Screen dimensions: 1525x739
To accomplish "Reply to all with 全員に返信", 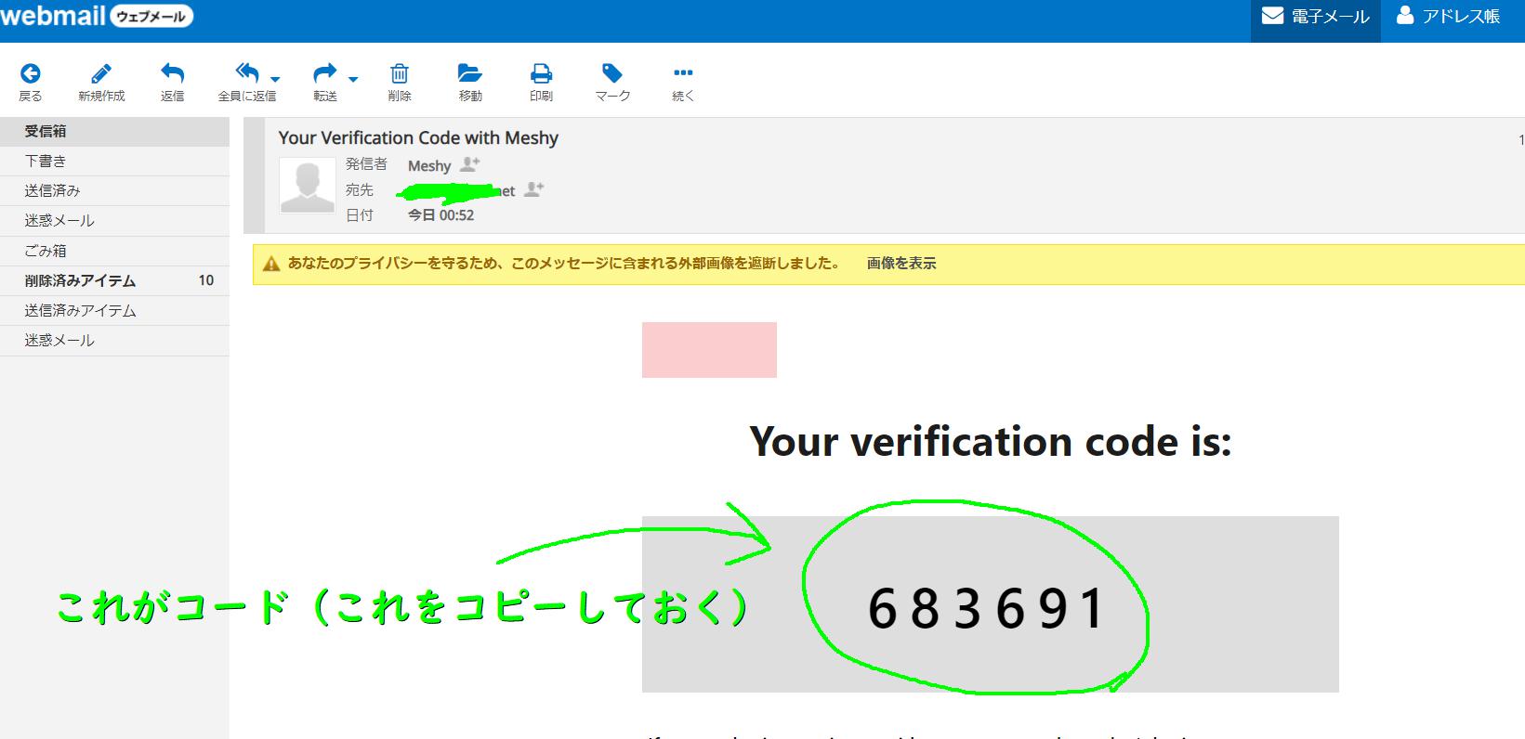I will (x=246, y=82).
